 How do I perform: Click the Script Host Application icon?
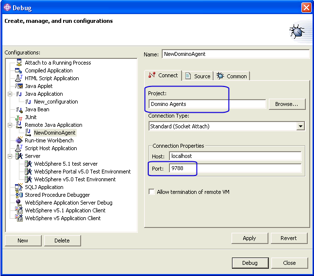click(x=19, y=148)
